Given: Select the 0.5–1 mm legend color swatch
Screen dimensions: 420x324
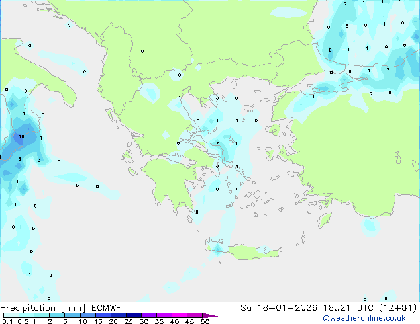Looking at the screenshot, I should point(26,315).
